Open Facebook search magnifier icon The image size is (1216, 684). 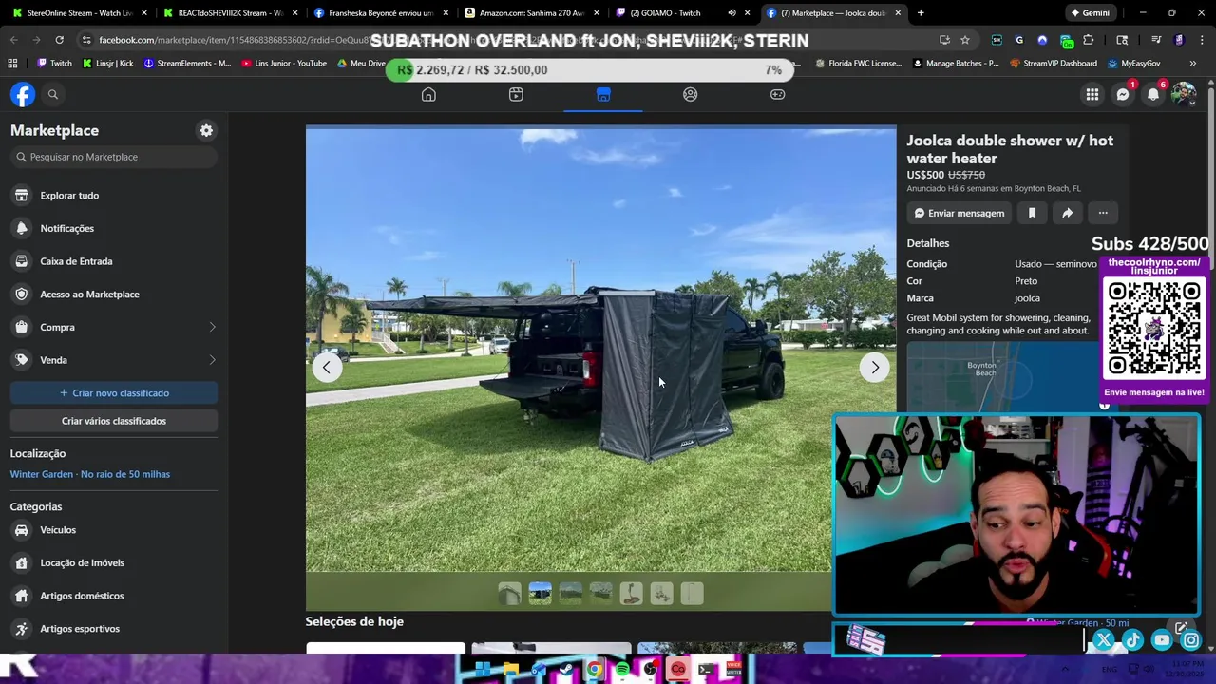53,94
